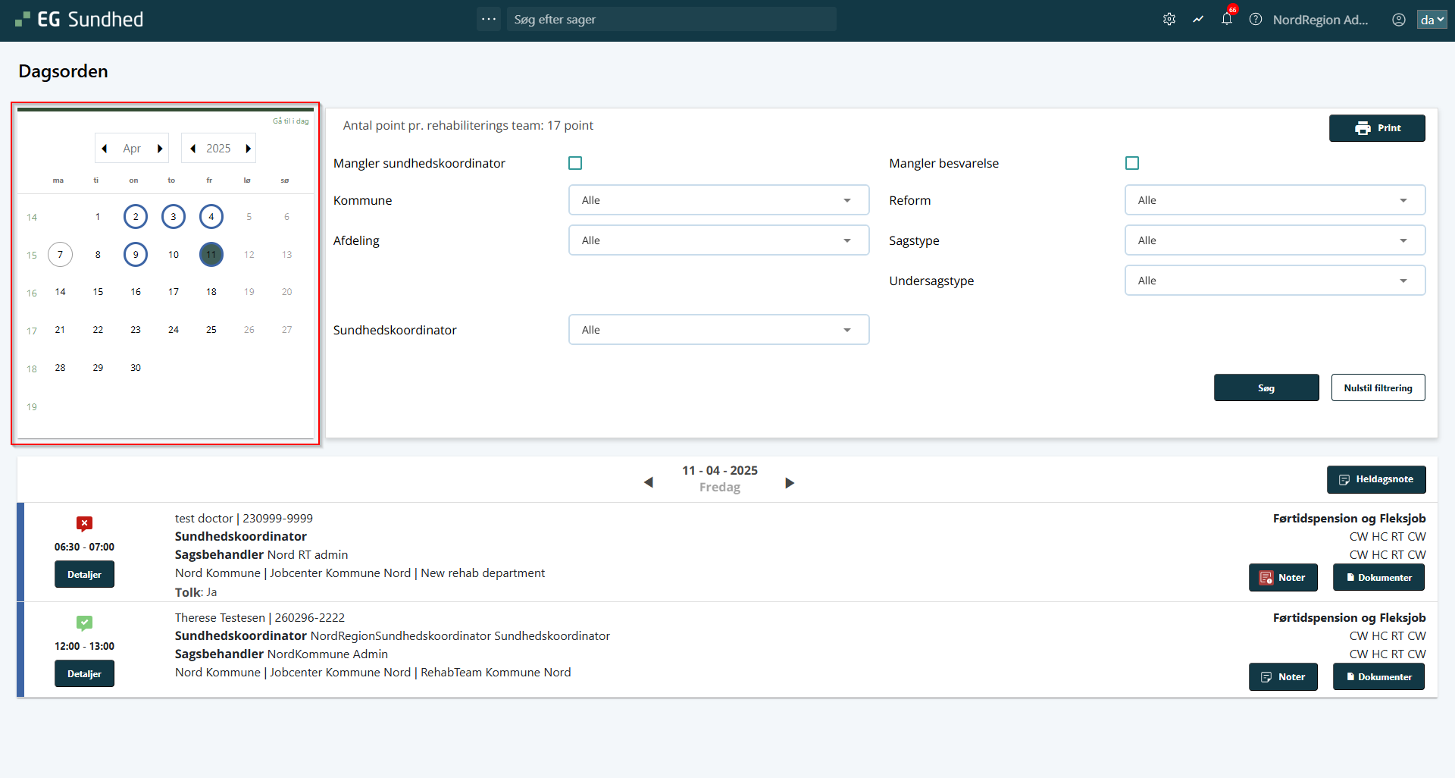Image resolution: width=1455 pixels, height=778 pixels.
Task: Open the Sagstype dropdown
Action: tap(1275, 240)
